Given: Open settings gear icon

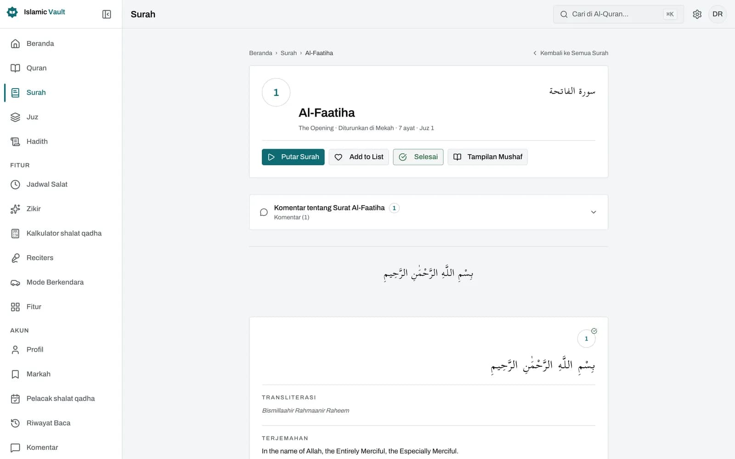Looking at the screenshot, I should (697, 14).
